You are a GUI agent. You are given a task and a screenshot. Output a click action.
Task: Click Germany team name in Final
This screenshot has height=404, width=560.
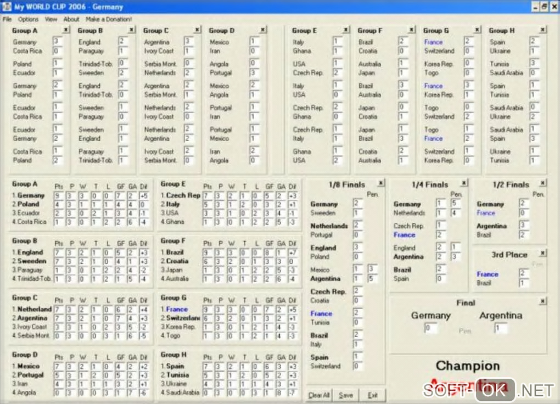coord(431,316)
